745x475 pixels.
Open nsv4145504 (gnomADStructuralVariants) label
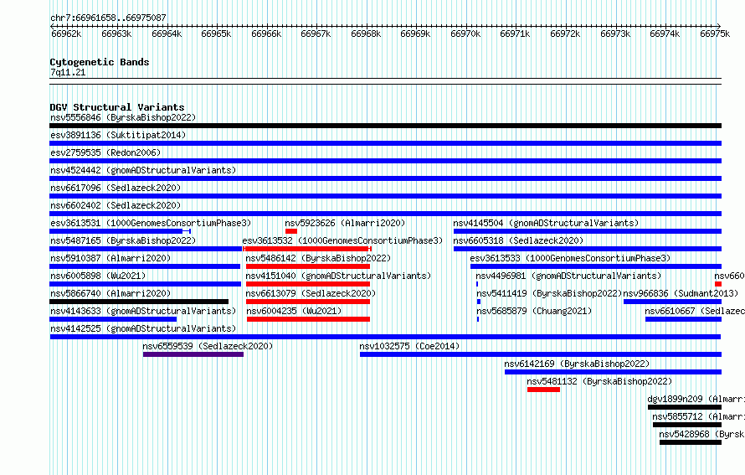click(546, 223)
